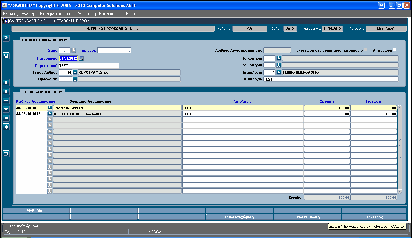Click the ΓΕΝΙΚΟ ΗΜΕΡΟΛΟΓΙΟ description field
The height and width of the screenshot is (238, 412).
[340, 72]
